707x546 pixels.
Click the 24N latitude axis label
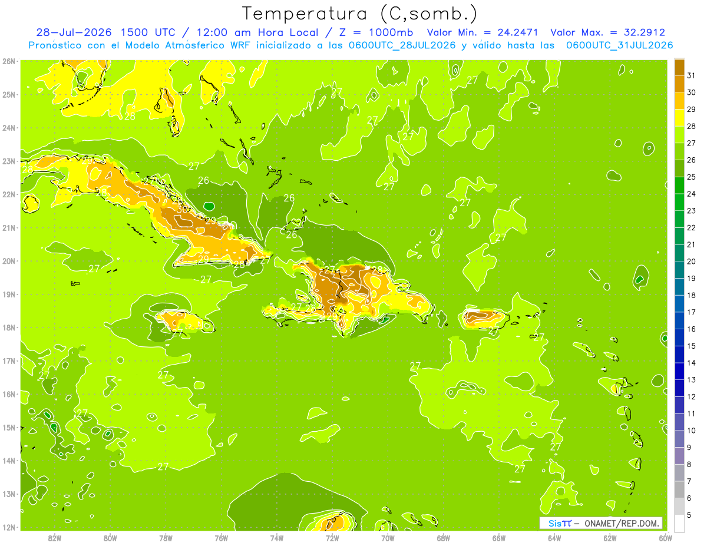coord(9,128)
